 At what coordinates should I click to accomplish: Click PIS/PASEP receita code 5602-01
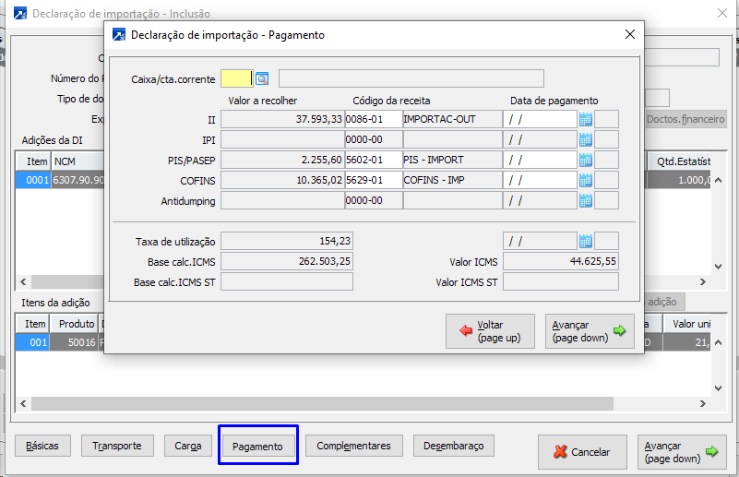374,160
